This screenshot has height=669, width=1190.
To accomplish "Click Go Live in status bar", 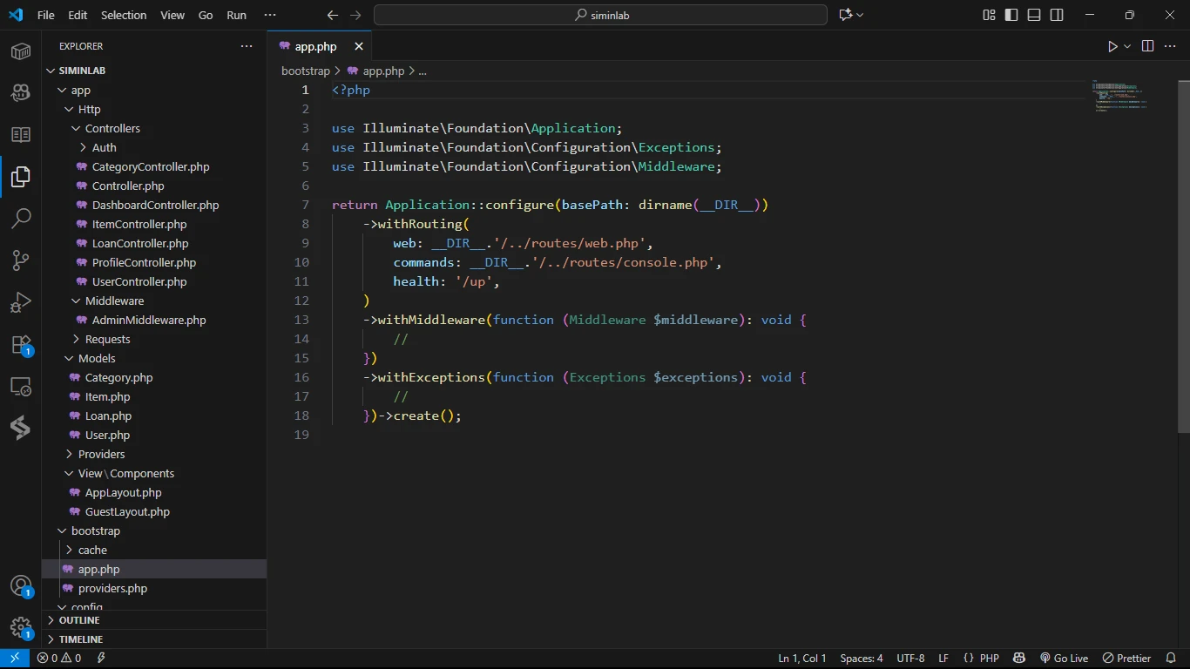I will [x=1064, y=659].
